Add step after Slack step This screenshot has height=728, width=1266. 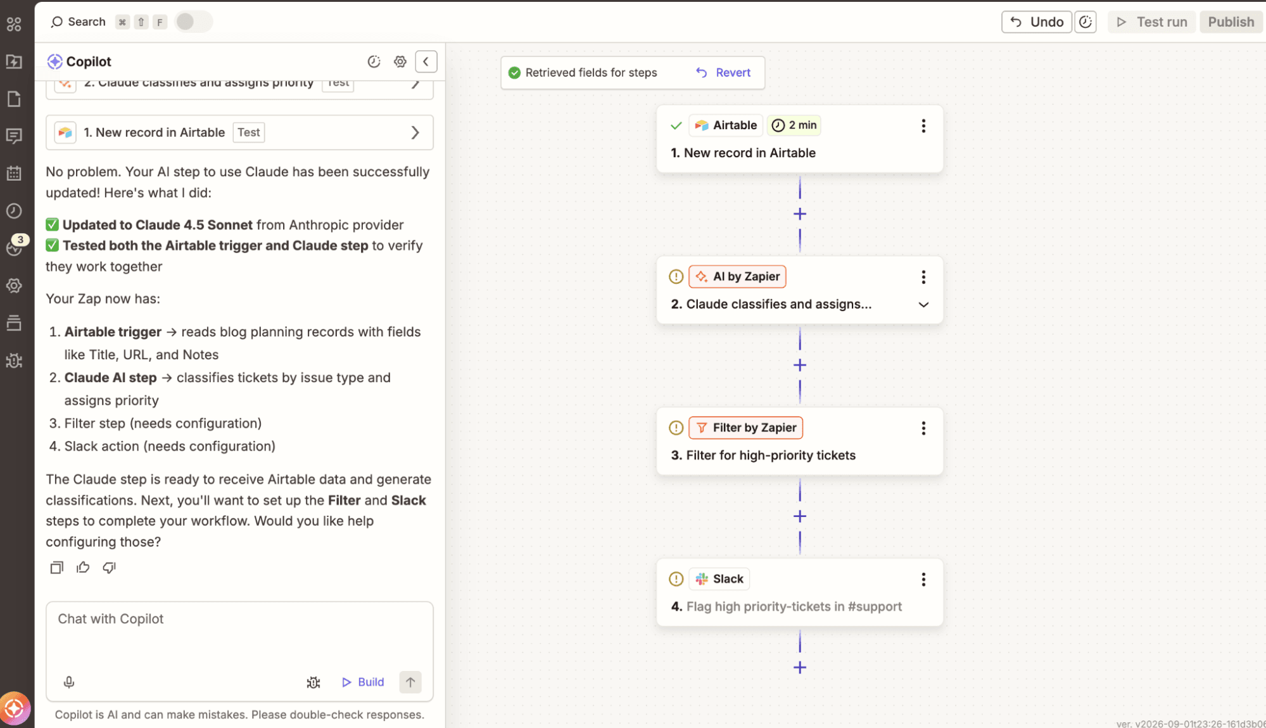[800, 668]
